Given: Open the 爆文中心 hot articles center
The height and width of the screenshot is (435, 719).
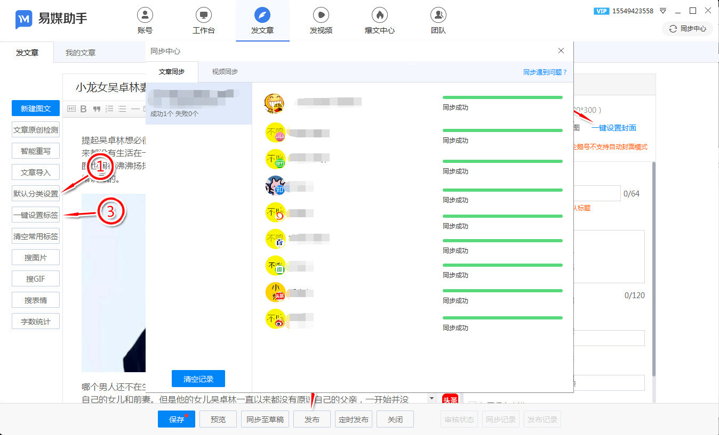Looking at the screenshot, I should (380, 21).
